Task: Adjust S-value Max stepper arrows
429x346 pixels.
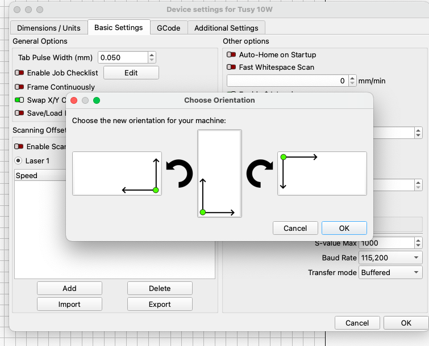Action: (418, 243)
